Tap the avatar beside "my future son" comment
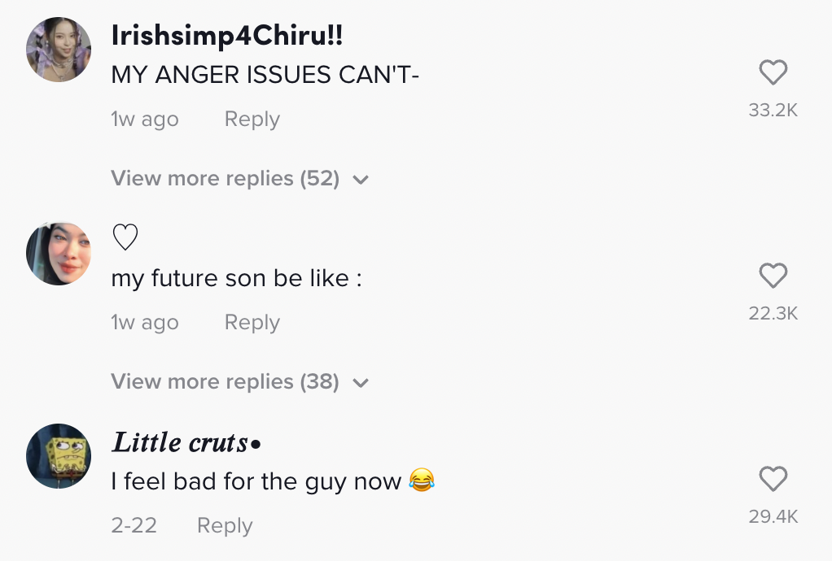Image resolution: width=832 pixels, height=561 pixels. tap(59, 253)
